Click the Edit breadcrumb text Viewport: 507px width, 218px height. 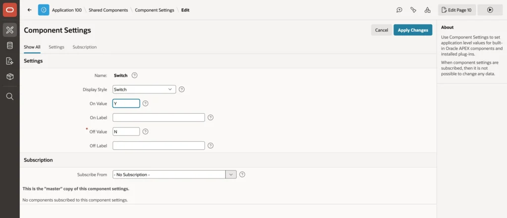185,10
